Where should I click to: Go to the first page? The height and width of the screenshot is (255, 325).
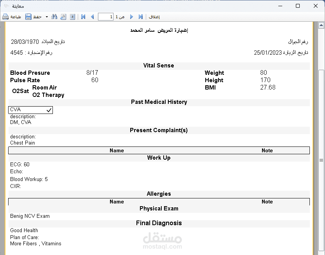(x=83, y=17)
